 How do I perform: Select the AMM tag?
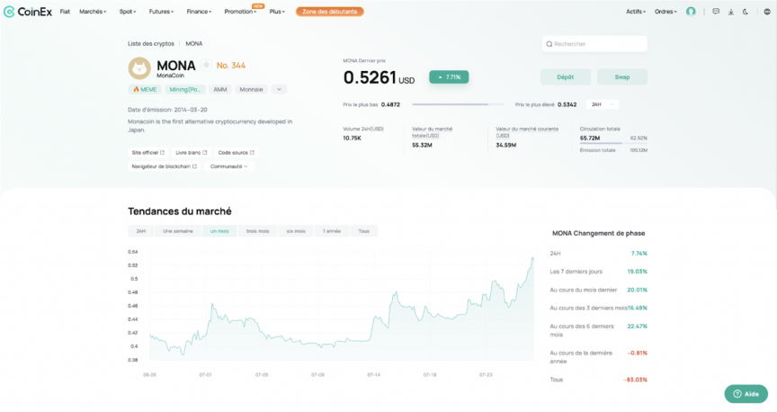tap(220, 89)
